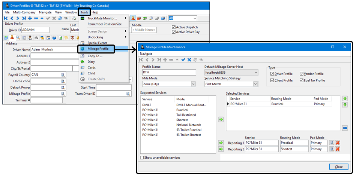Click lookup icon next to Payroll Country
The height and width of the screenshot is (174, 356).
63,74
